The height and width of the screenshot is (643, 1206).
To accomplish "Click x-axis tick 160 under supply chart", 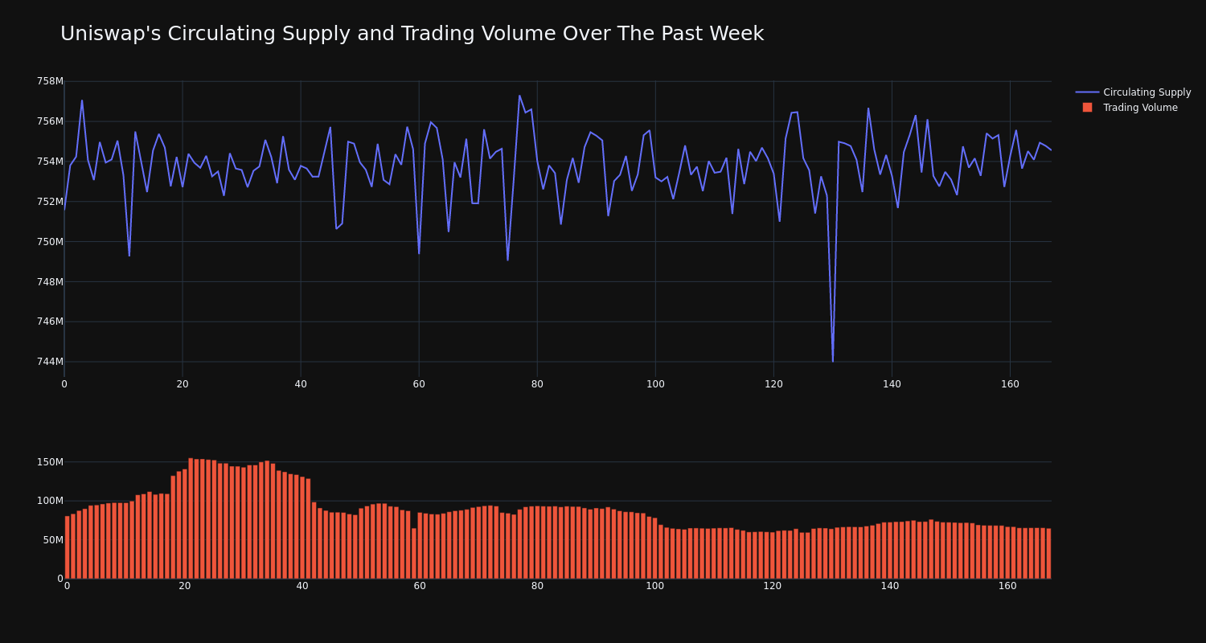I will pos(1010,384).
